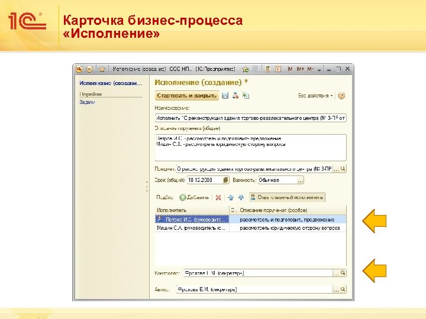
Task: Open Важность selection ellipsis button
Action: point(300,180)
